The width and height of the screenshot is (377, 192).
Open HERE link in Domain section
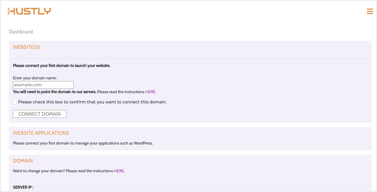tap(119, 171)
